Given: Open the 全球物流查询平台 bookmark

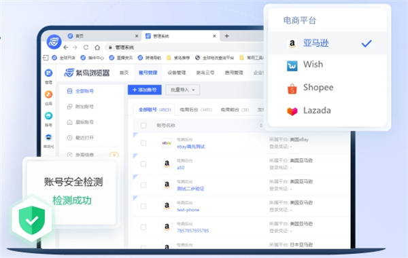Looking at the screenshot, I should [x=215, y=58].
